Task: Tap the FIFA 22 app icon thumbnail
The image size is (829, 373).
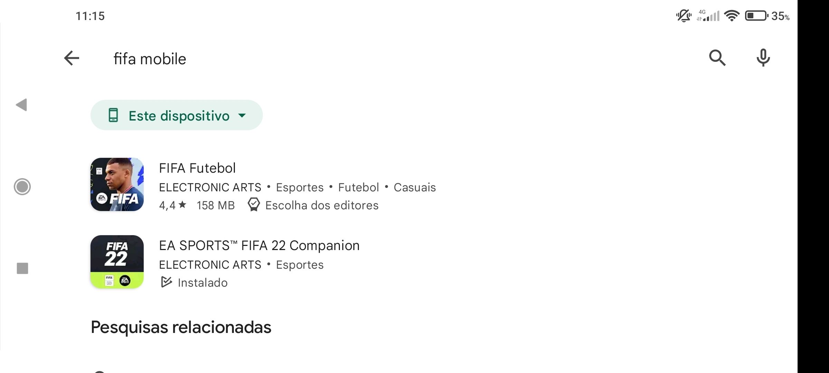Action: coord(117,261)
